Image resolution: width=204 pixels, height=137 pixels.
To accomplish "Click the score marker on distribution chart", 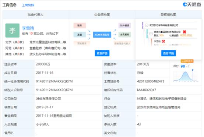I will coord(193,70).
